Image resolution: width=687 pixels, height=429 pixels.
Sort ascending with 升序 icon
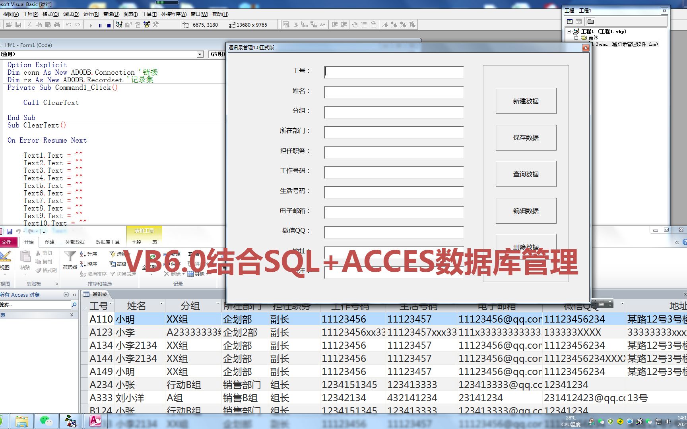pyautogui.click(x=89, y=254)
